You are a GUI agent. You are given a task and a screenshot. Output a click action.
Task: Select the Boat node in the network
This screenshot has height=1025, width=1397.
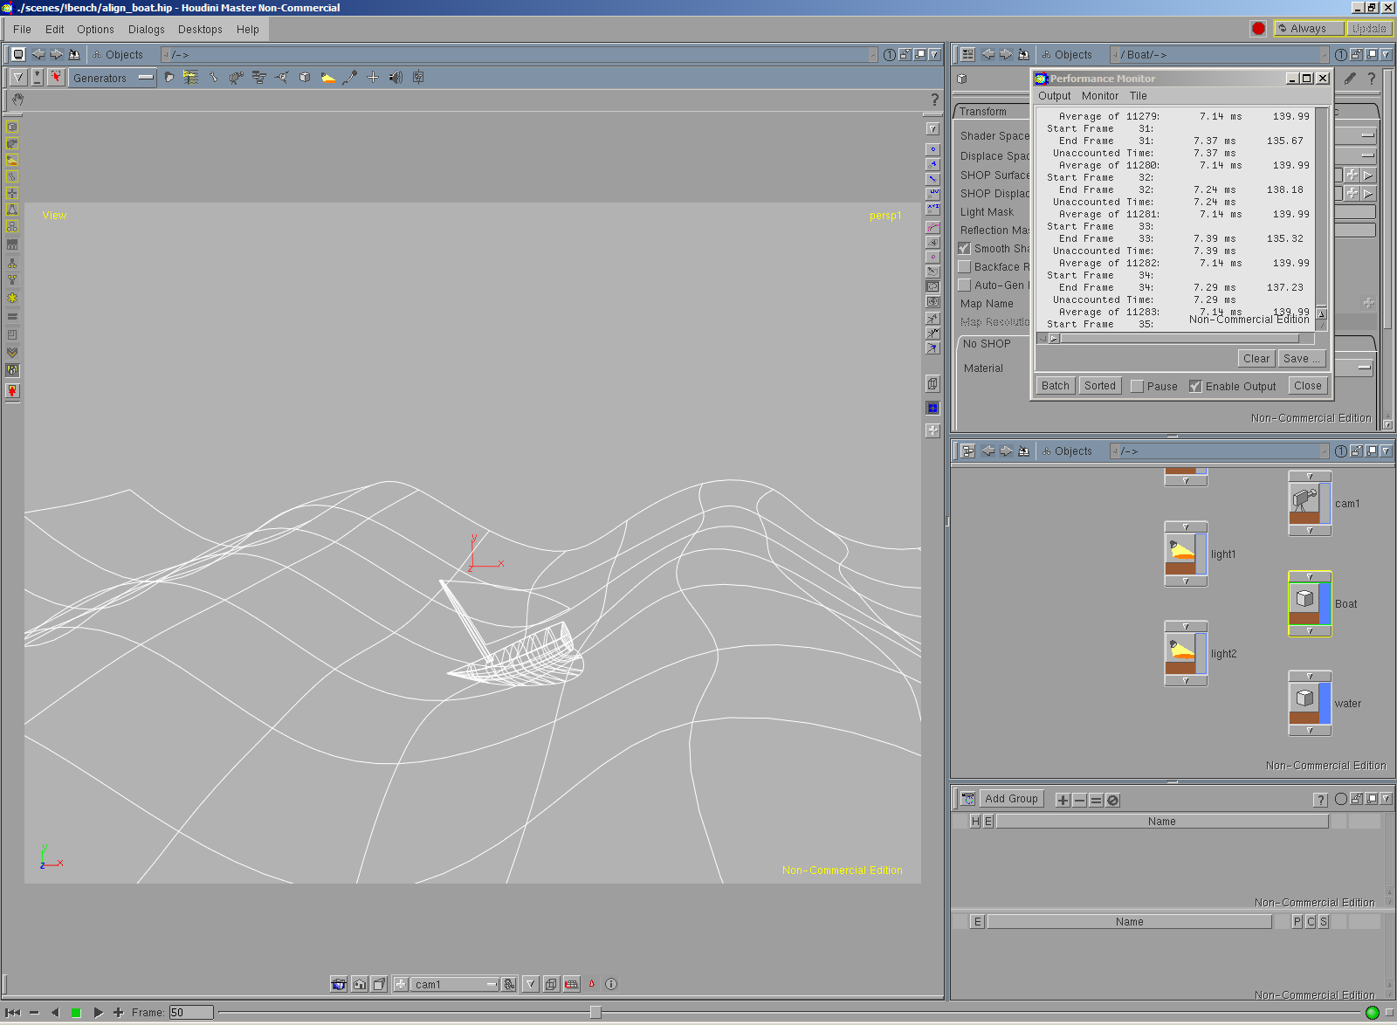pos(1304,600)
